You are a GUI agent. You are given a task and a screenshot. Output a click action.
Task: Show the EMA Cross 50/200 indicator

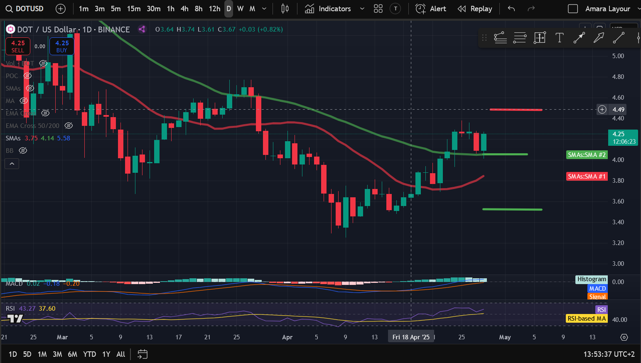pos(69,125)
